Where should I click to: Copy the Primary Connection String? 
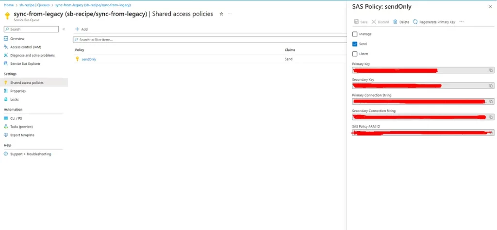coord(491,102)
